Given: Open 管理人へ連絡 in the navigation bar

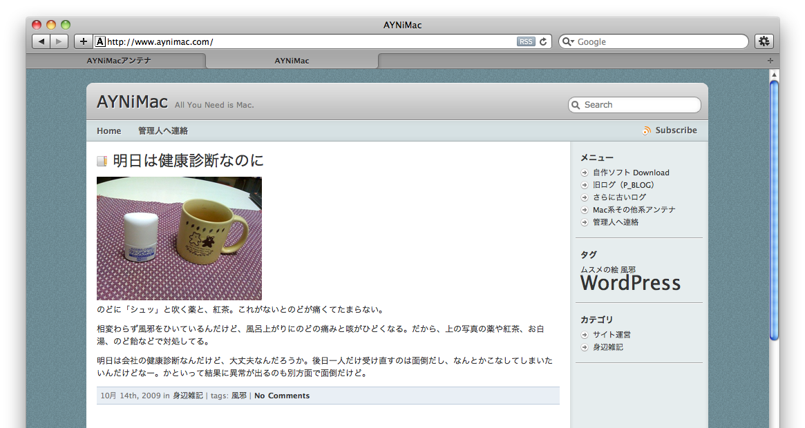Looking at the screenshot, I should pos(163,131).
